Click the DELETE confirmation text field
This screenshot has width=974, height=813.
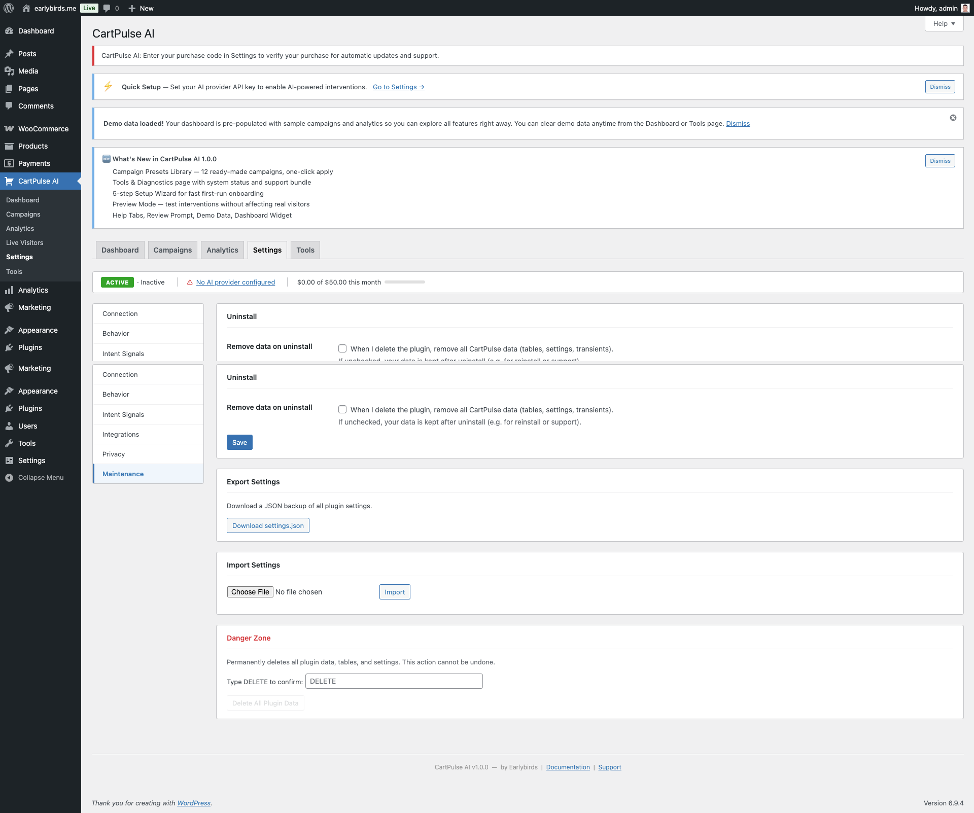coord(394,681)
